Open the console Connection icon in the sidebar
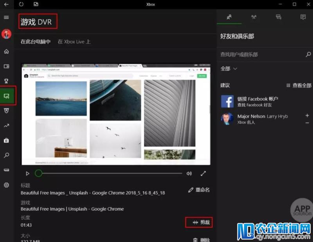 click(6, 170)
